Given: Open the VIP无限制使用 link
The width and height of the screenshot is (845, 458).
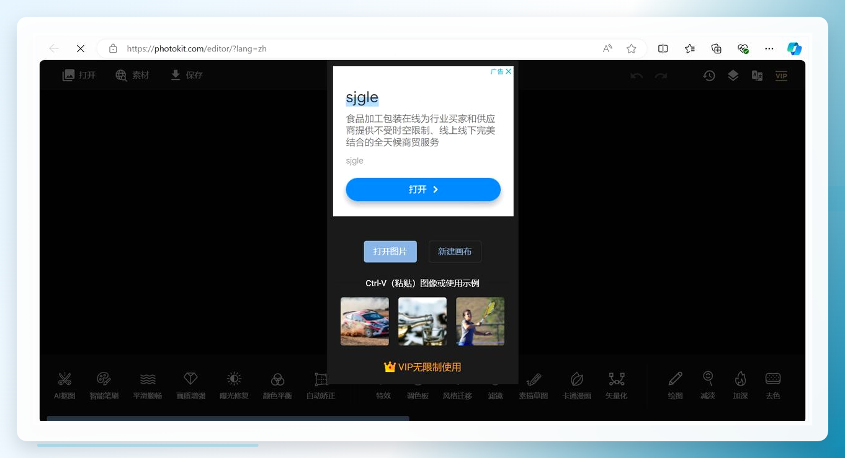Looking at the screenshot, I should [x=423, y=367].
